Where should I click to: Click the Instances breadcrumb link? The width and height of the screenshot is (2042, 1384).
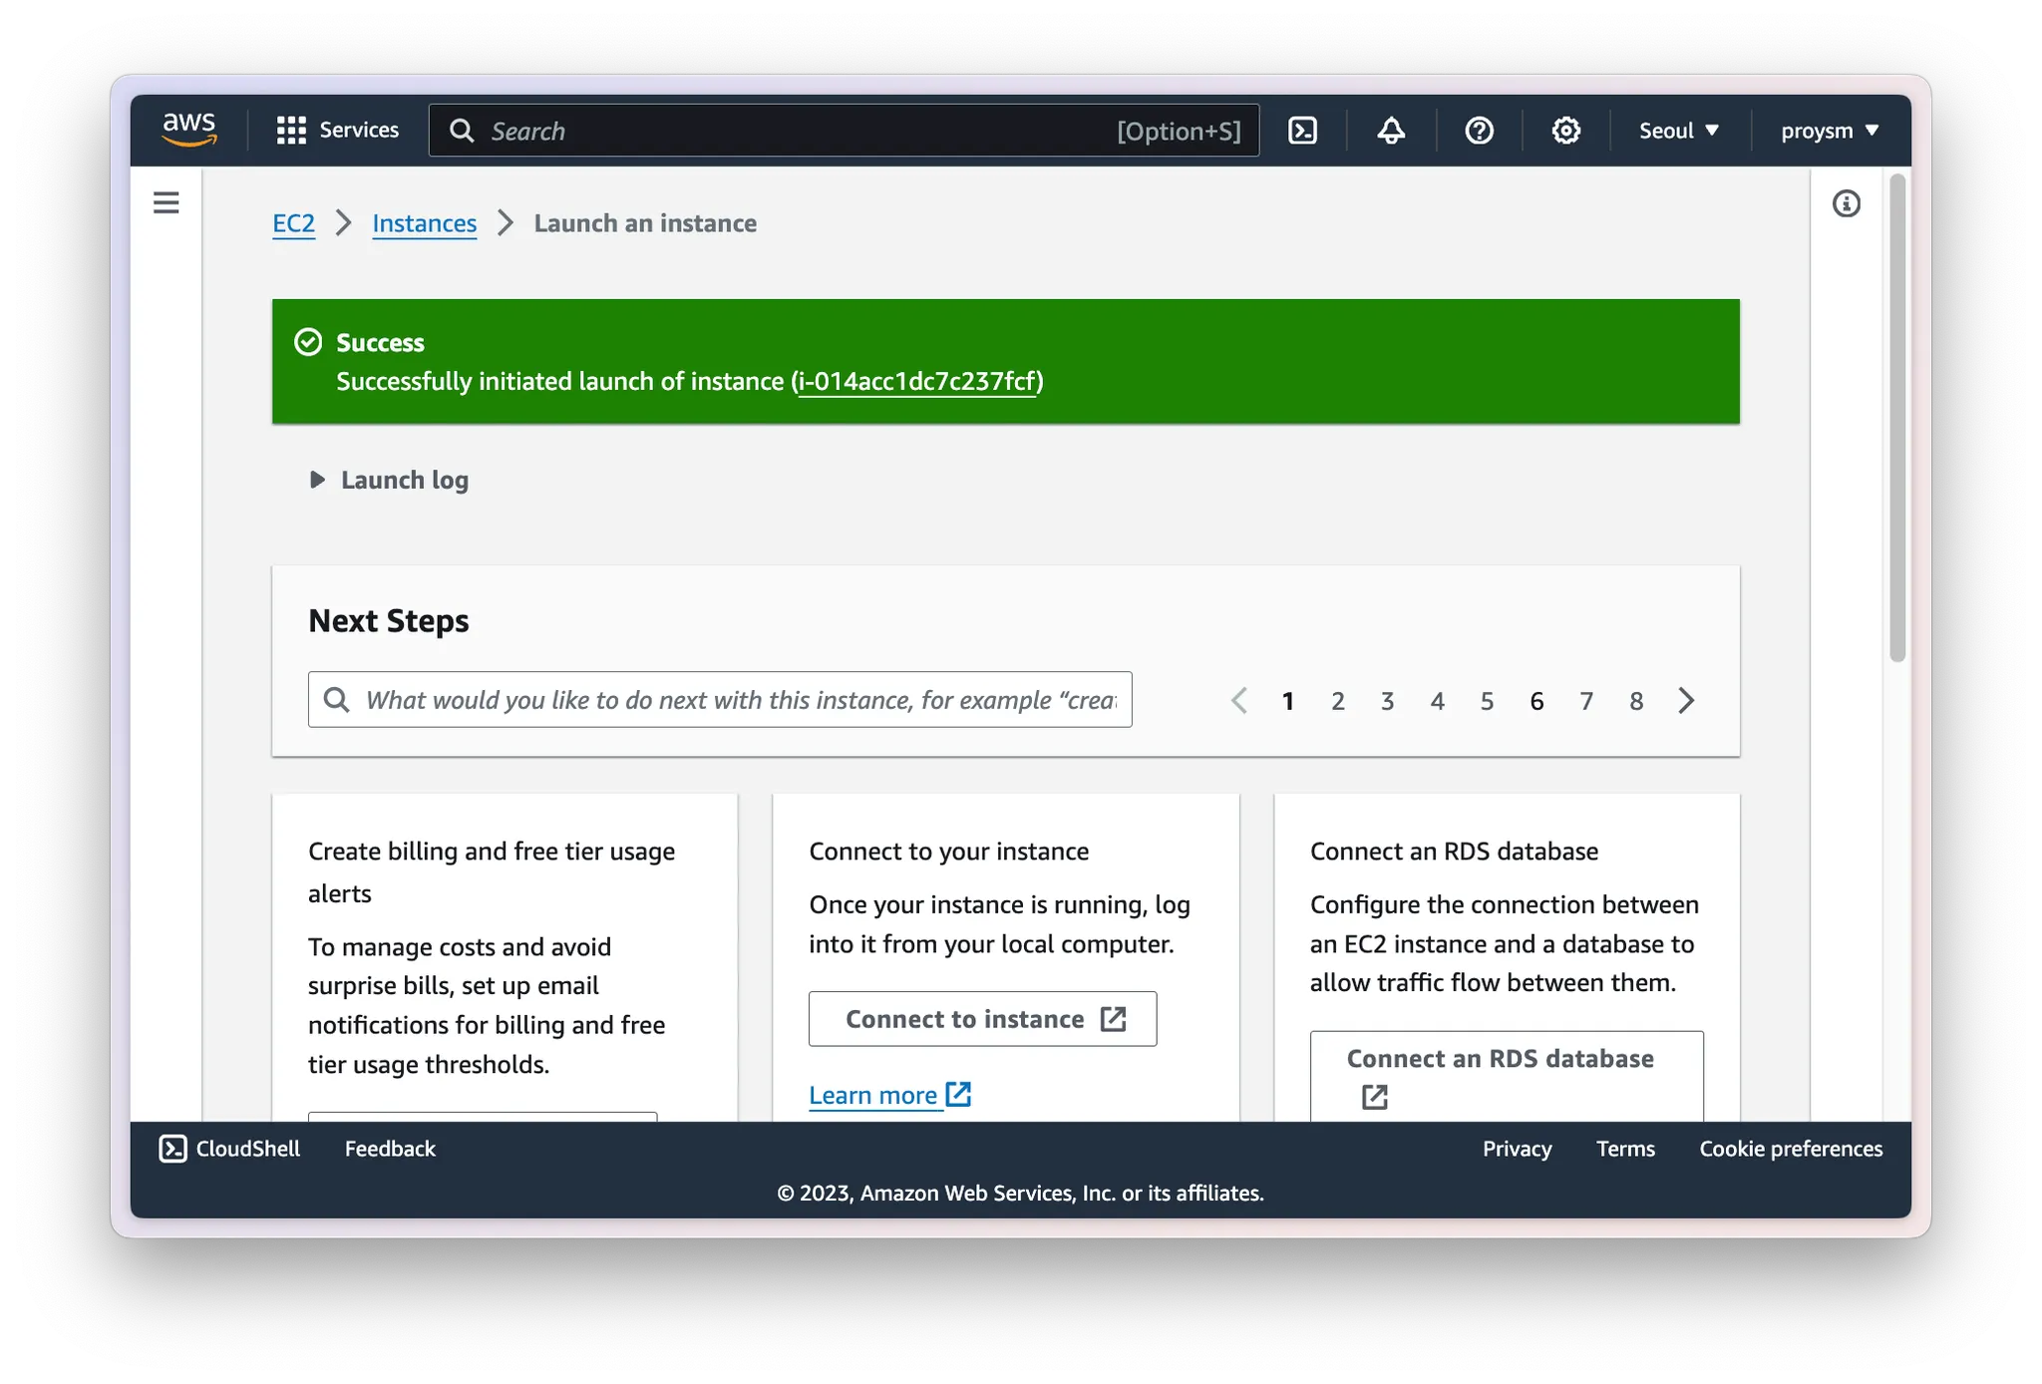coord(424,223)
